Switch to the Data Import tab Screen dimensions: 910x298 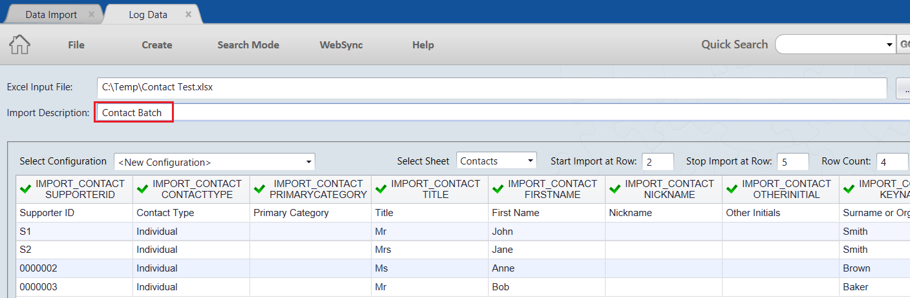52,14
